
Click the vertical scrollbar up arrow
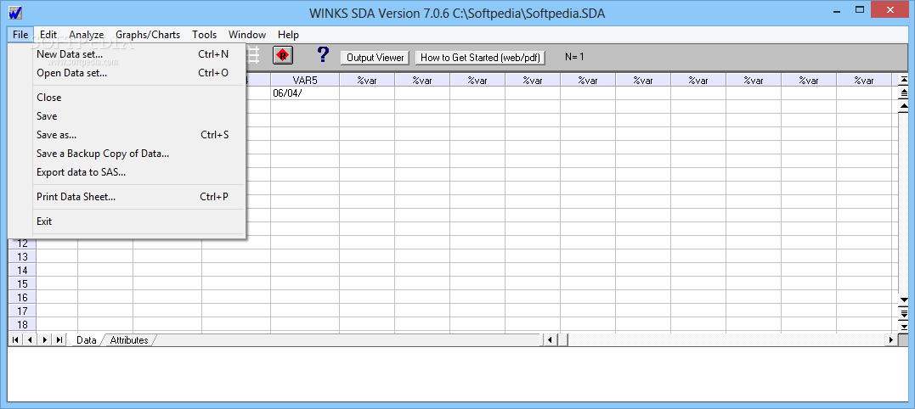tap(904, 107)
